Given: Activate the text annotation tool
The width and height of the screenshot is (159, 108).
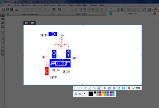Looking at the screenshot, I should coord(99,88).
